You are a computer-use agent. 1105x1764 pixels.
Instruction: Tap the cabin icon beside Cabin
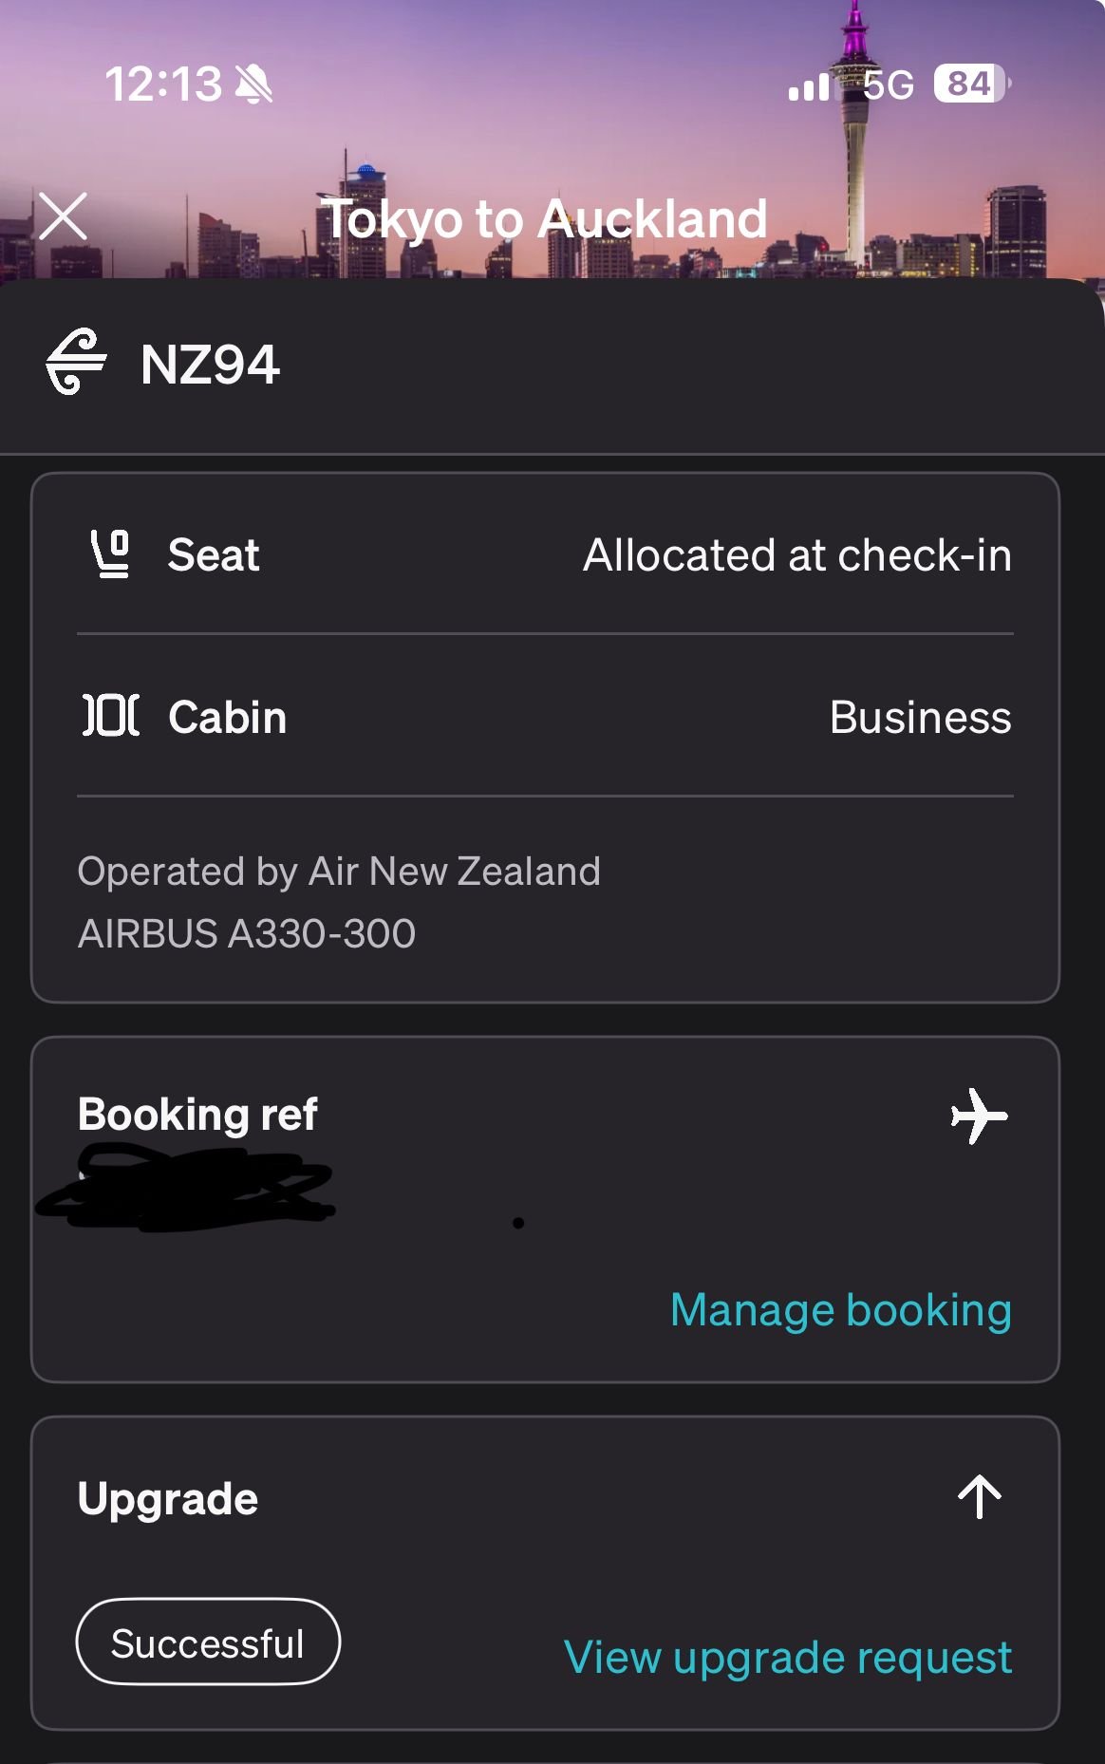tap(111, 716)
